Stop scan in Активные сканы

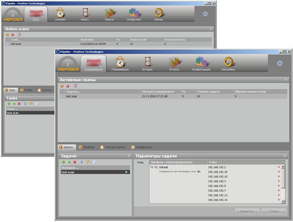[68, 86]
